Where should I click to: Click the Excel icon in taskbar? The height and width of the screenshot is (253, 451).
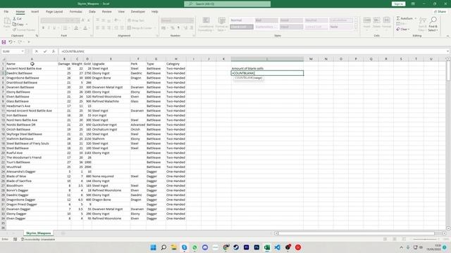pyautogui.click(x=267, y=247)
